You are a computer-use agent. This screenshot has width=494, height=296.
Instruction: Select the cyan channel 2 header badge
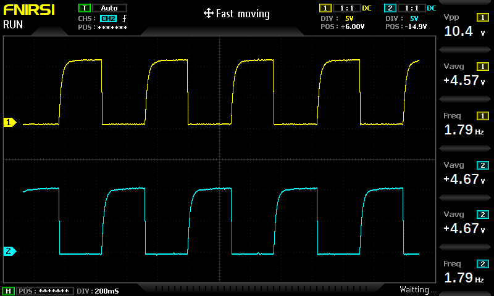(390, 8)
